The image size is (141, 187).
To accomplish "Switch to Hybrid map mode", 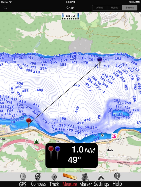I will (114, 8).
